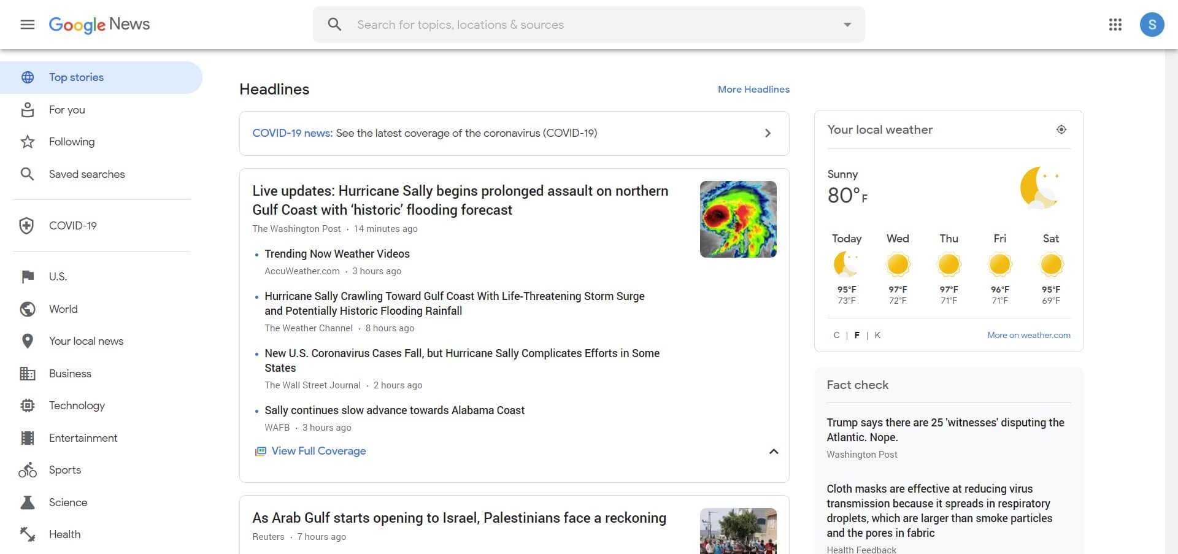The height and width of the screenshot is (554, 1178).
Task: Open View Full Coverage link
Action: [318, 451]
